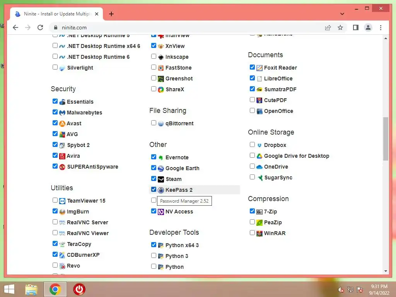
Task: Open File Explorer from the taskbar
Action: (31, 289)
